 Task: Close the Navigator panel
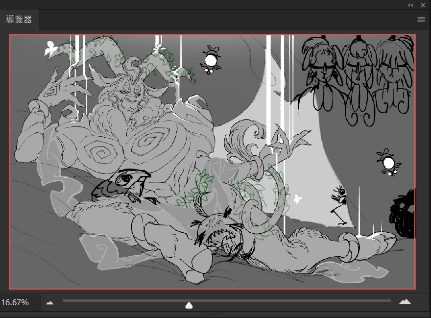click(423, 5)
